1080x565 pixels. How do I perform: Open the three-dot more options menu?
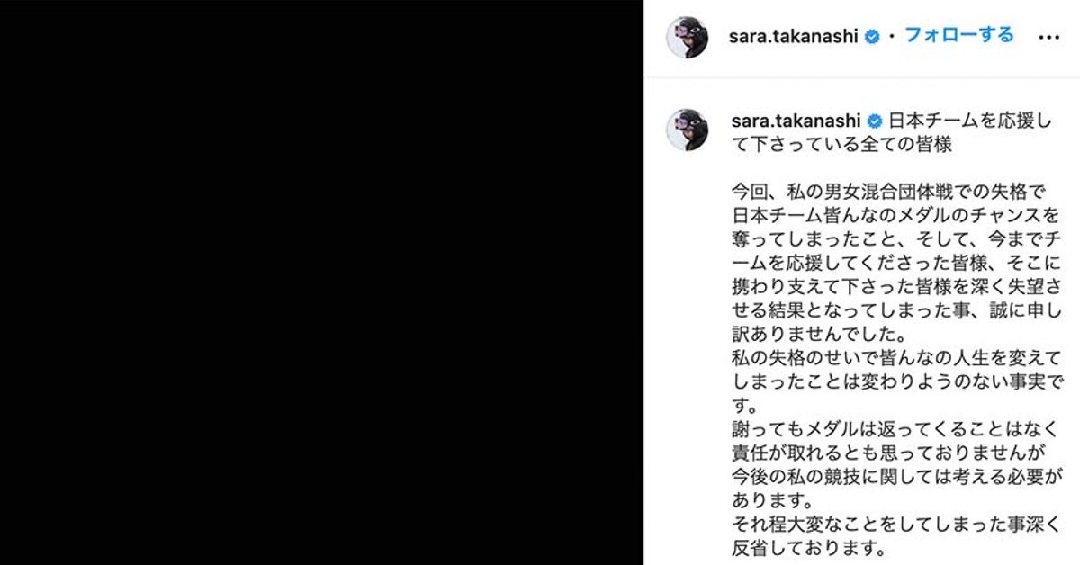pyautogui.click(x=1048, y=38)
